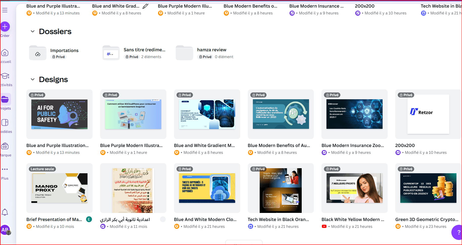Open the Projets folder icon in sidebar

pyautogui.click(x=5, y=100)
